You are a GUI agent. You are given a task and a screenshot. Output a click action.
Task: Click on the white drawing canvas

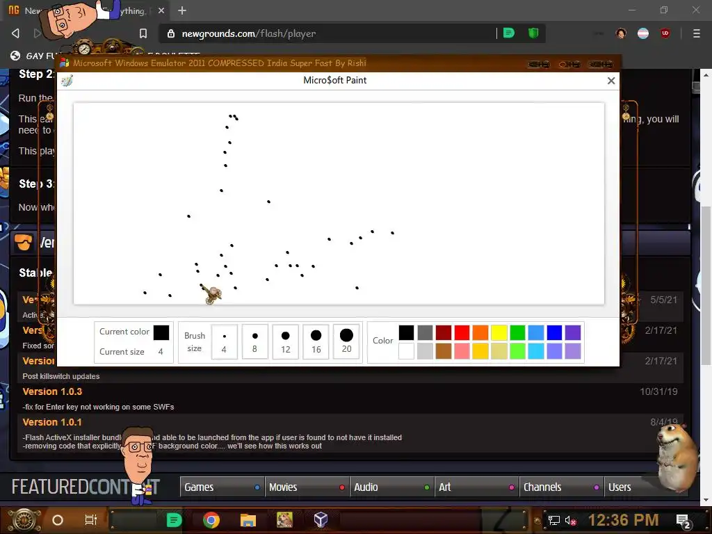(339, 204)
